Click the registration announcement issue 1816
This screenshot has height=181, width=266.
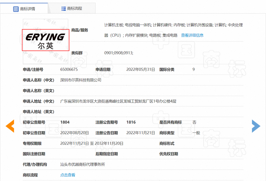point(131,122)
